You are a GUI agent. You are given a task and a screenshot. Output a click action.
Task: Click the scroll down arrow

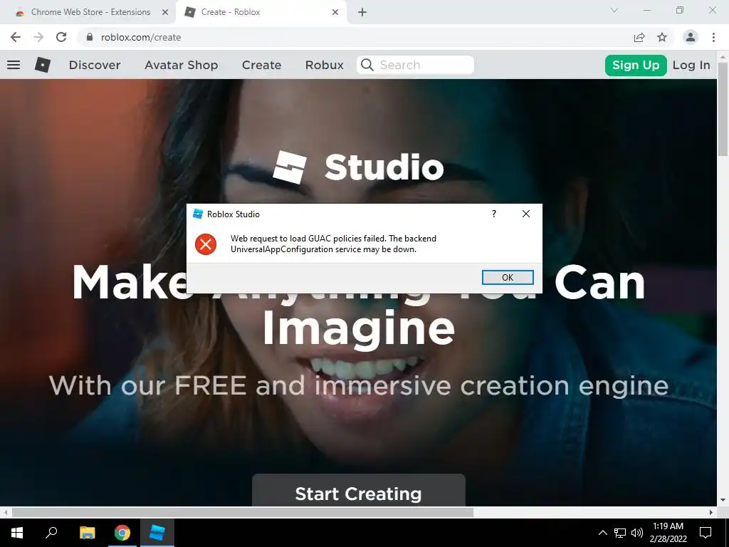(723, 500)
